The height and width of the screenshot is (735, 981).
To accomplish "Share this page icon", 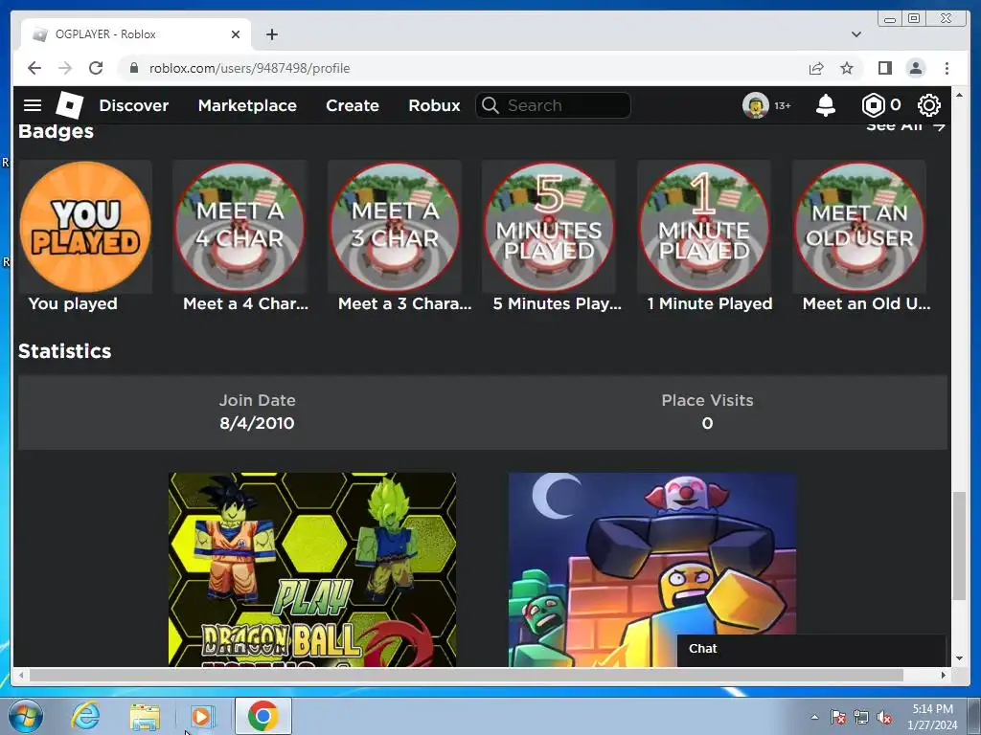I will pyautogui.click(x=816, y=68).
